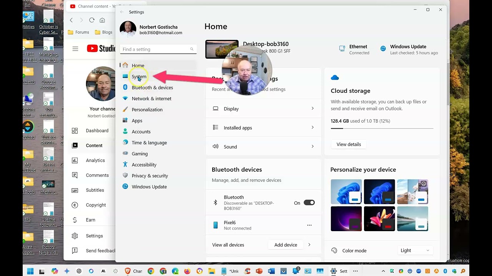The width and height of the screenshot is (492, 276).
Task: Open Time & language icon in sidebar
Action: pyautogui.click(x=125, y=143)
